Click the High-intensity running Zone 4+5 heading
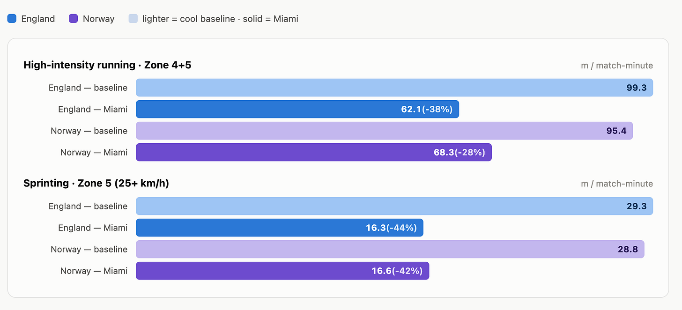The image size is (682, 310). point(107,65)
